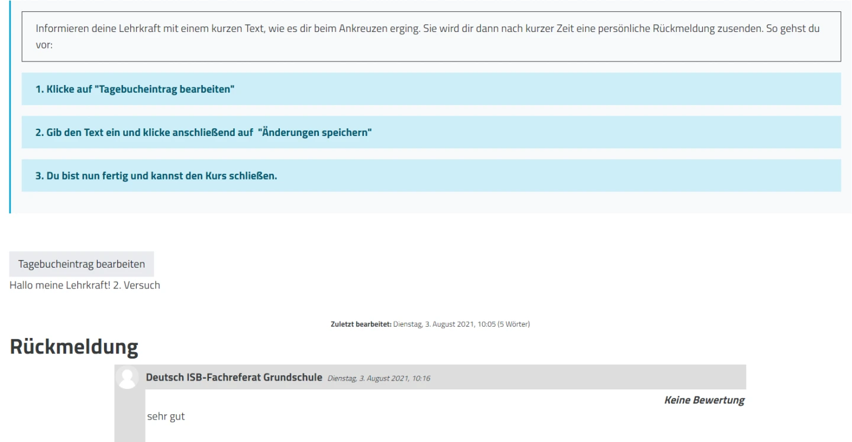Select step 2 "Gib den Text ein" box

click(431, 132)
